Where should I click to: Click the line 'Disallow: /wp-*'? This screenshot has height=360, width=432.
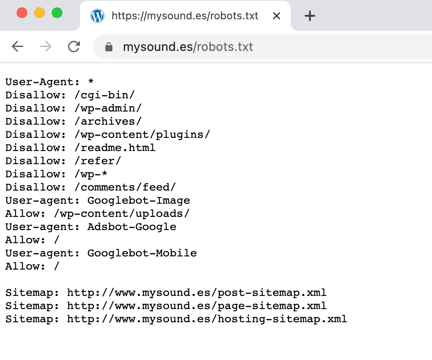coord(56,174)
